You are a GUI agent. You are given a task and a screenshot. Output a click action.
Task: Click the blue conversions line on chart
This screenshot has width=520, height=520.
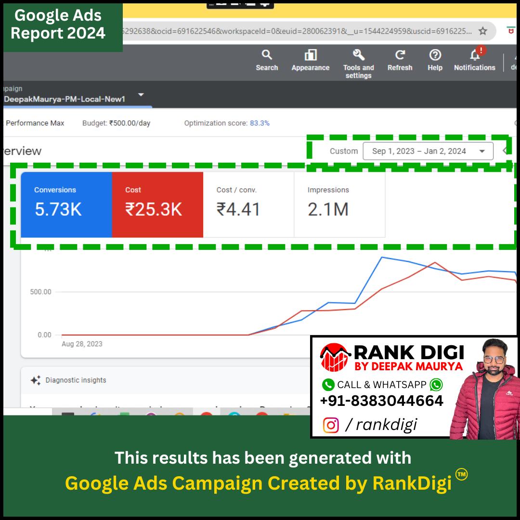(x=368, y=280)
